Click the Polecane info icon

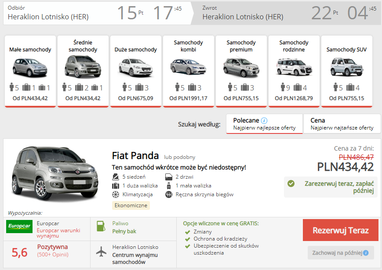coord(264,121)
